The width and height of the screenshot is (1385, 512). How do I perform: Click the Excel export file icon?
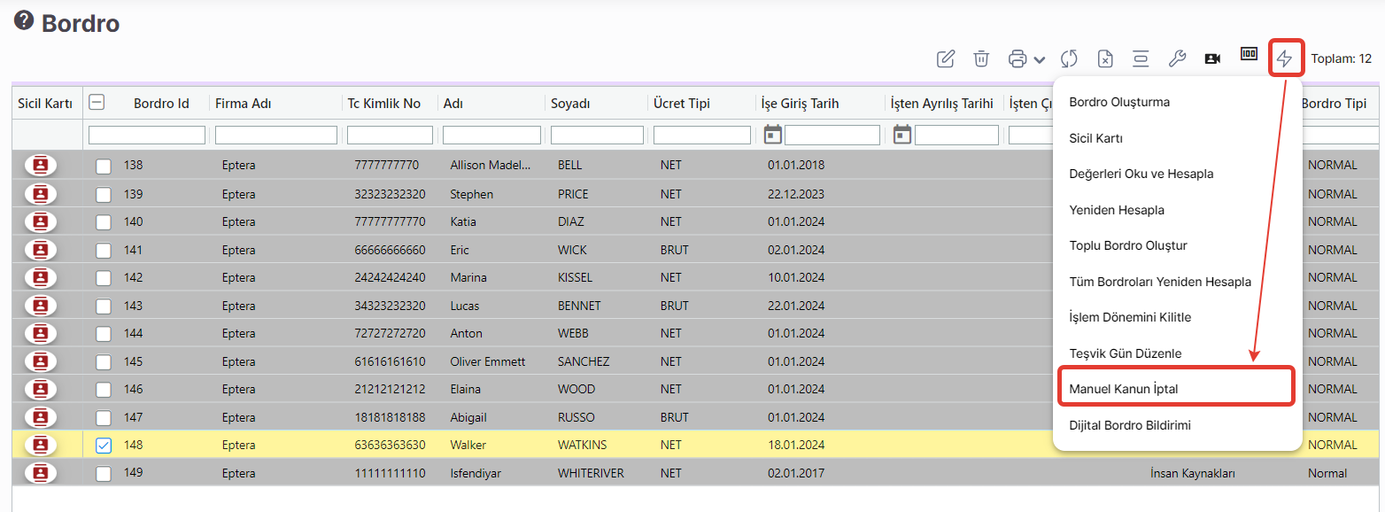[1105, 58]
